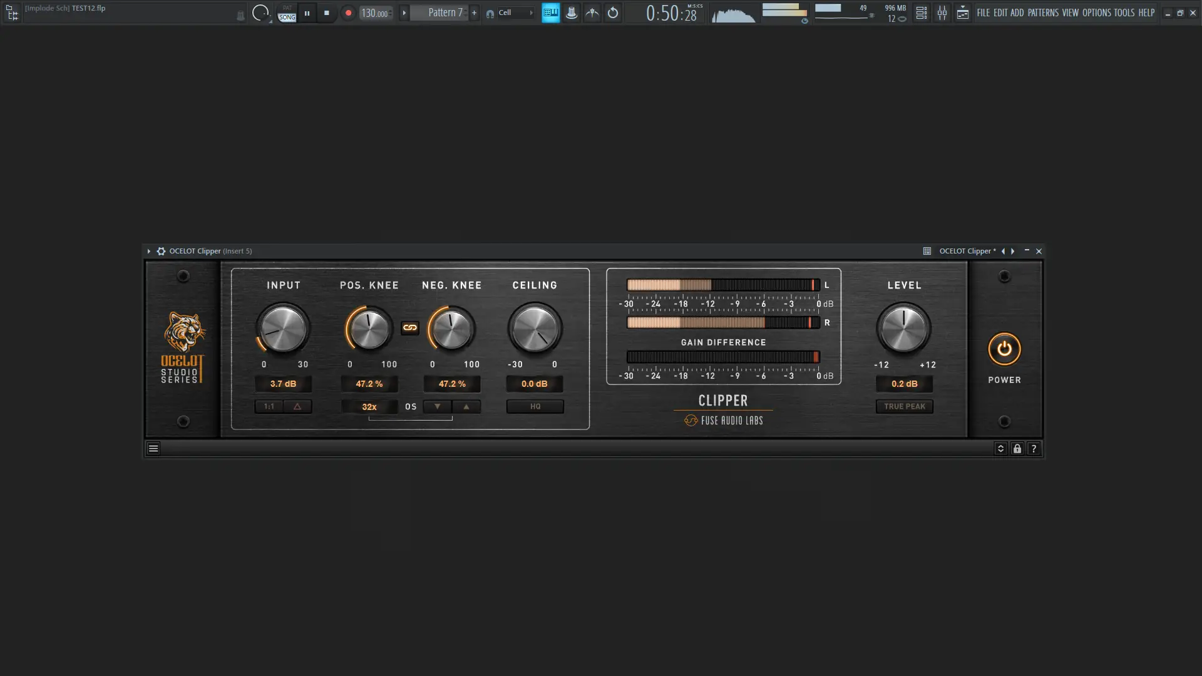
Task: Enable the TRUE PEAK button
Action: [904, 406]
